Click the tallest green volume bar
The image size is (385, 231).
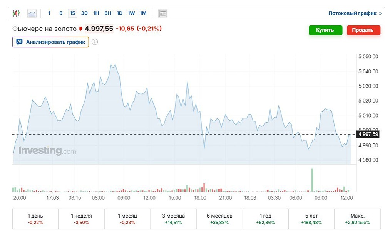[x=312, y=180]
